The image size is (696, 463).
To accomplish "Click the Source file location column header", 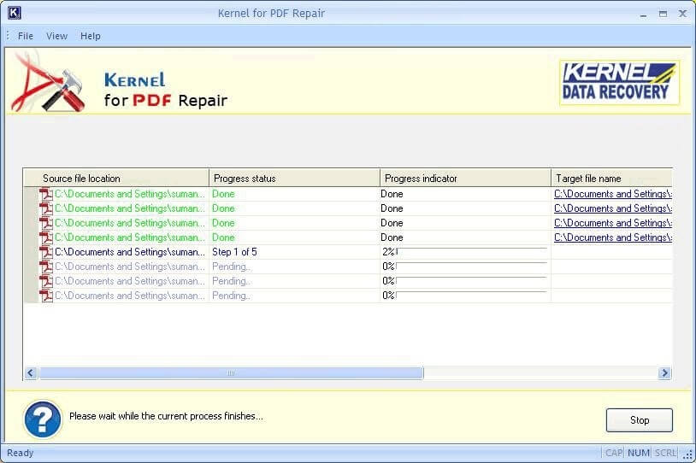I will click(x=115, y=179).
